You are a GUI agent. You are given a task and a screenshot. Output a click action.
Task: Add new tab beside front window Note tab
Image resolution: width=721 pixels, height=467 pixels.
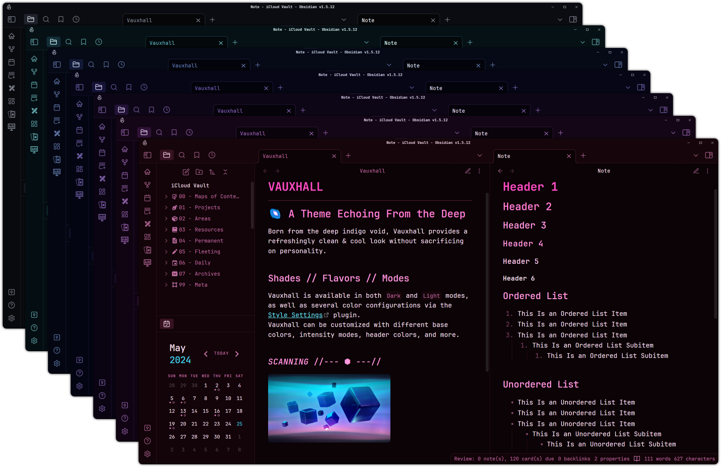(583, 156)
